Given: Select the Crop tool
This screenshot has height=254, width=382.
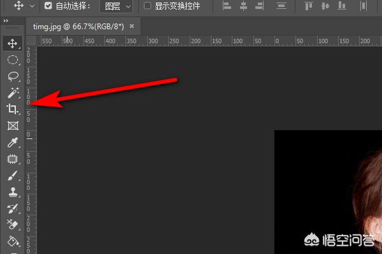Looking at the screenshot, I should point(13,109).
